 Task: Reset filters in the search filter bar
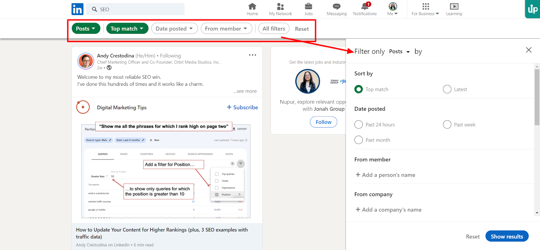click(302, 29)
